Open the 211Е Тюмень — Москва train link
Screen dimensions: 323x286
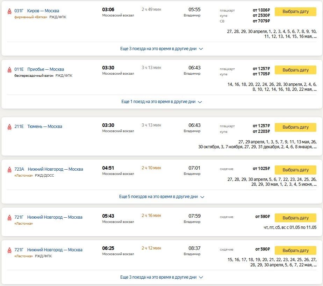pos(38,127)
